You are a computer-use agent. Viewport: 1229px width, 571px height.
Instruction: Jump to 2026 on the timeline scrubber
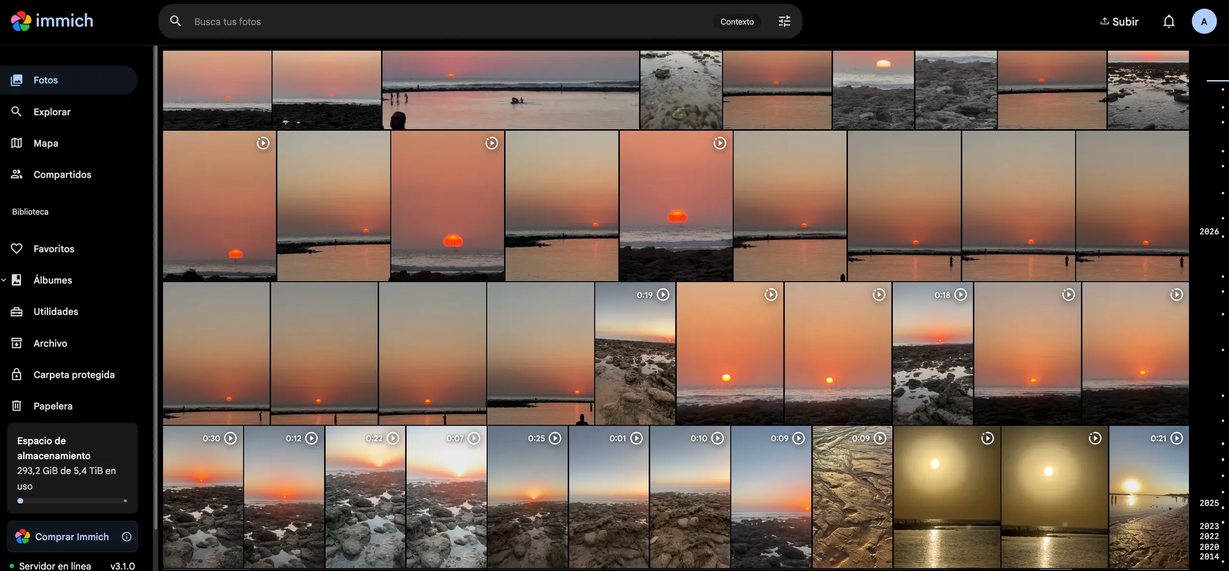tap(1209, 231)
